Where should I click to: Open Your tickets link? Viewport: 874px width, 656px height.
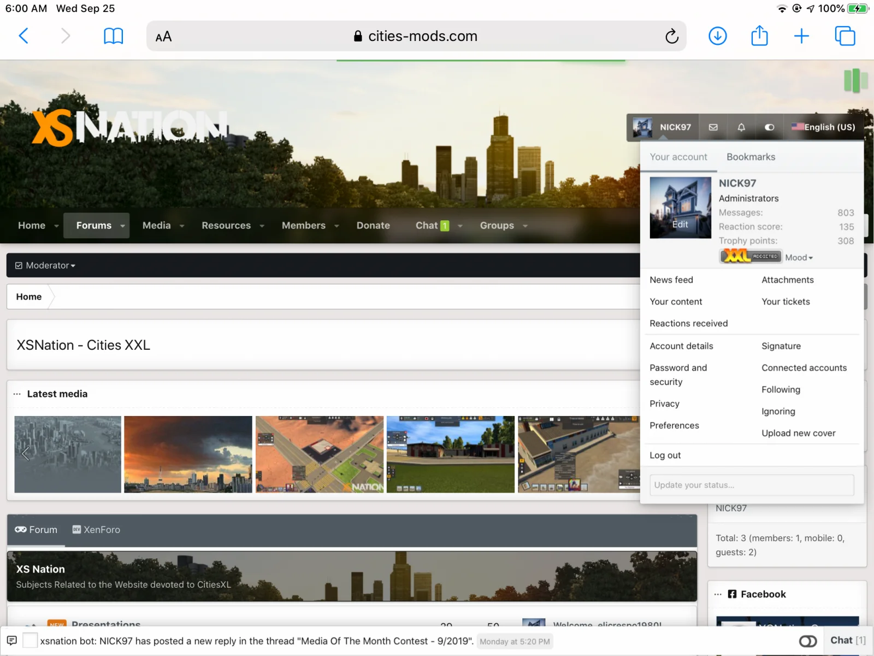[x=786, y=302]
